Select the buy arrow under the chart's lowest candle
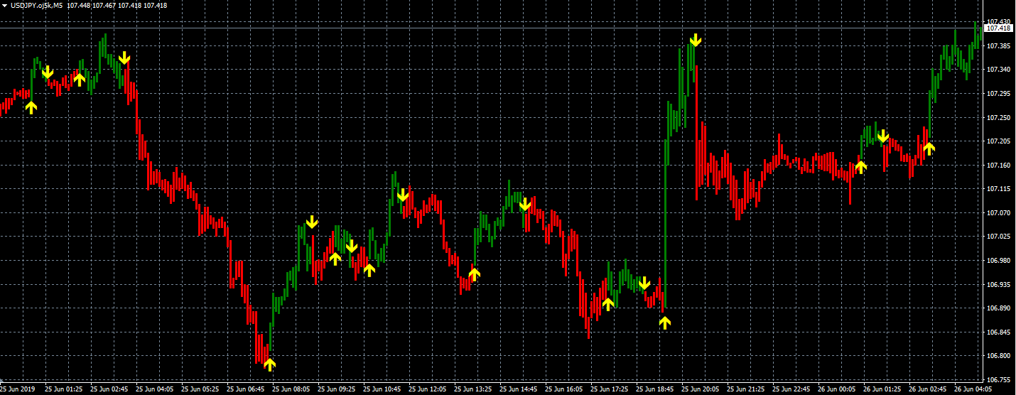This screenshot has height=395, width=1016. tap(269, 364)
